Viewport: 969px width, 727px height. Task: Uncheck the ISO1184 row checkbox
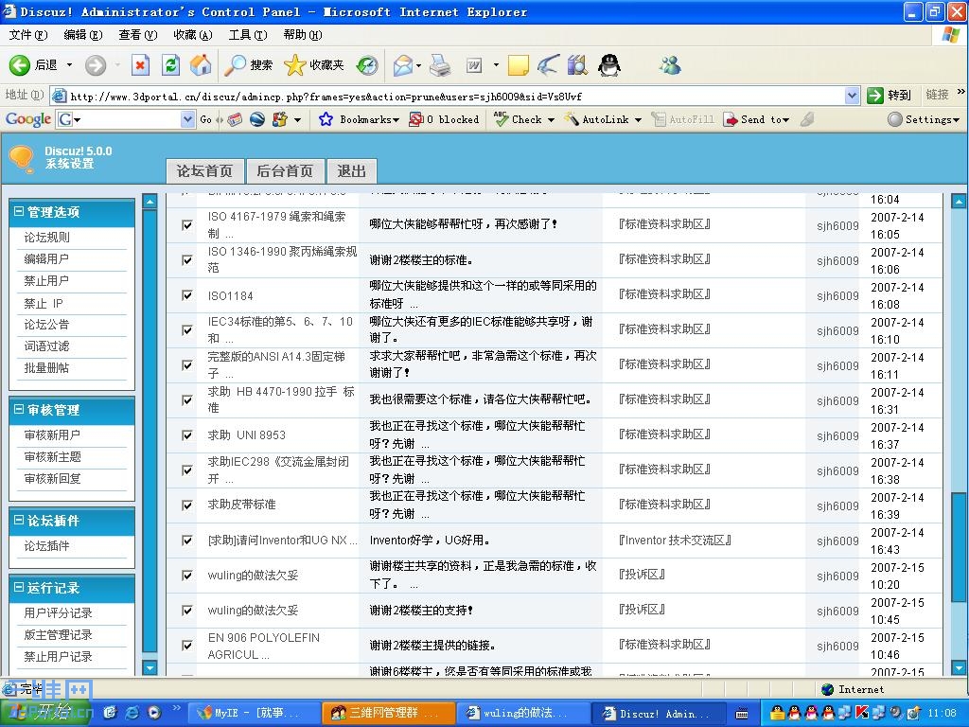point(187,295)
